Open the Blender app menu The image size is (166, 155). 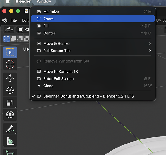[x=23, y=2]
